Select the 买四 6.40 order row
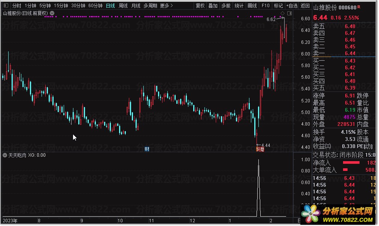 click(x=344, y=81)
